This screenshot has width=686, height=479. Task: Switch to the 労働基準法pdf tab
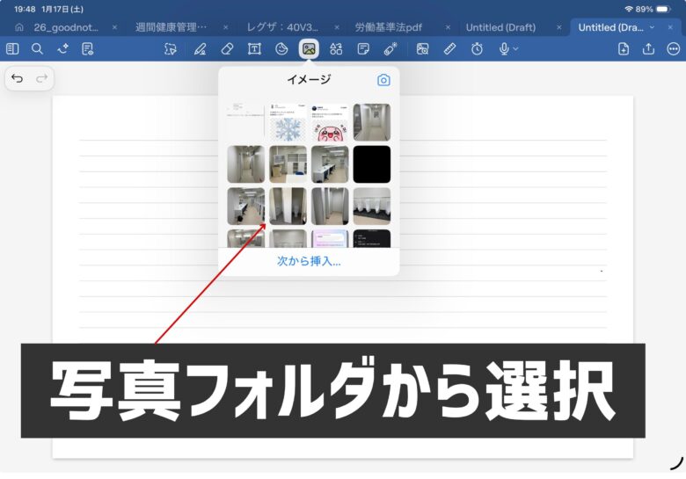pyautogui.click(x=388, y=27)
